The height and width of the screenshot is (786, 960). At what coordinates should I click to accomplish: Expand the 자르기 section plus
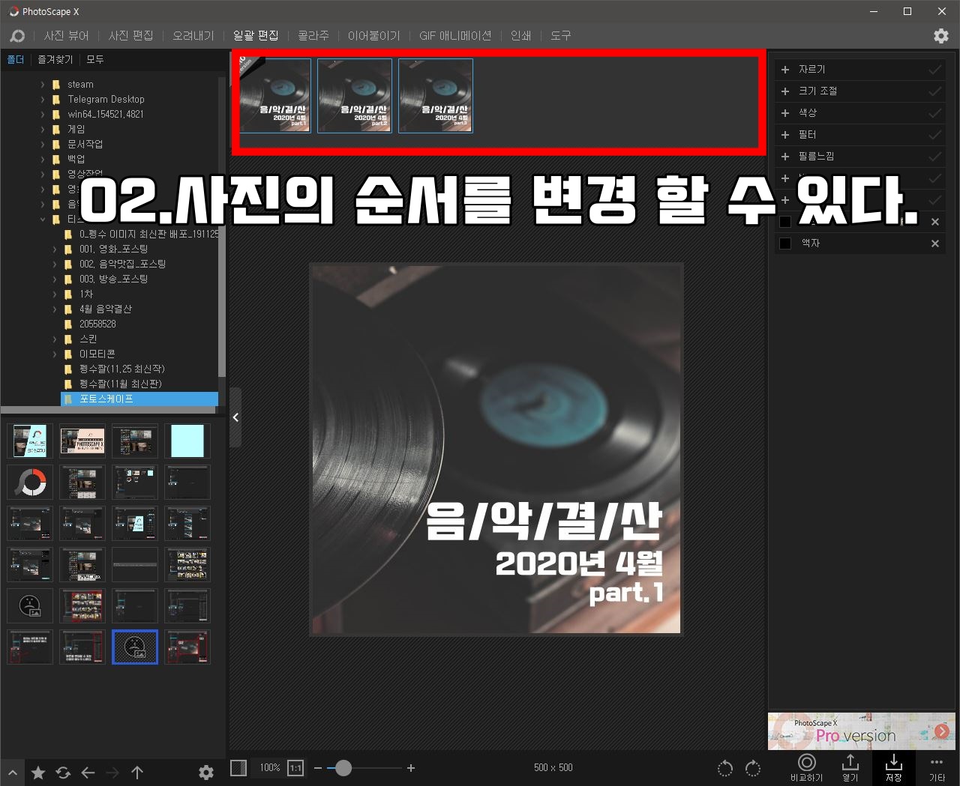pyautogui.click(x=785, y=70)
